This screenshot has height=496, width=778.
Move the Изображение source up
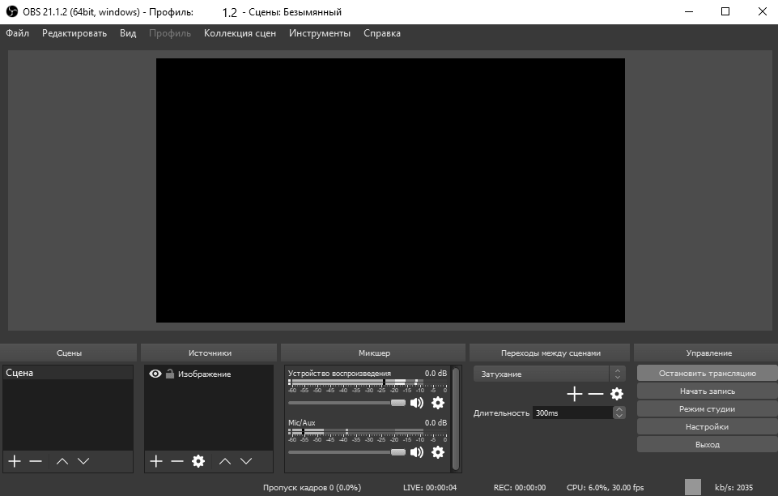pyautogui.click(x=225, y=461)
